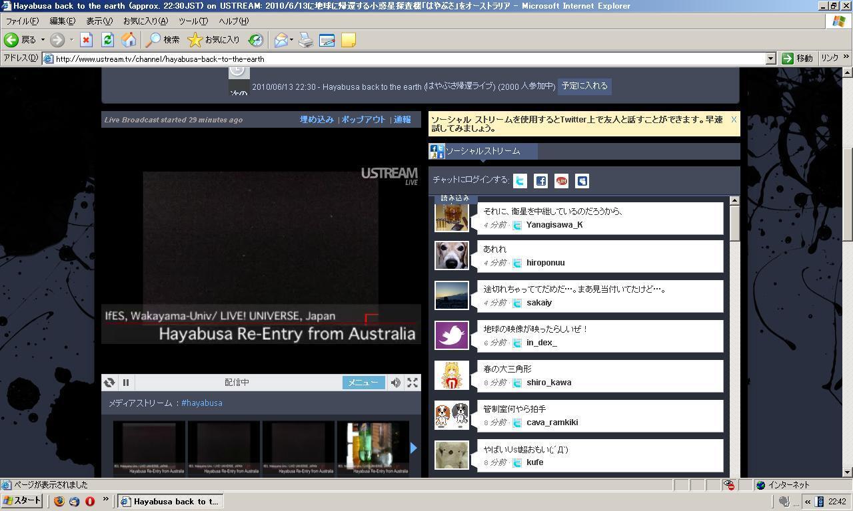Viewport: 853px width, 511px height.
Task: Open the お気に入り(A) menu
Action: pyautogui.click(x=145, y=21)
